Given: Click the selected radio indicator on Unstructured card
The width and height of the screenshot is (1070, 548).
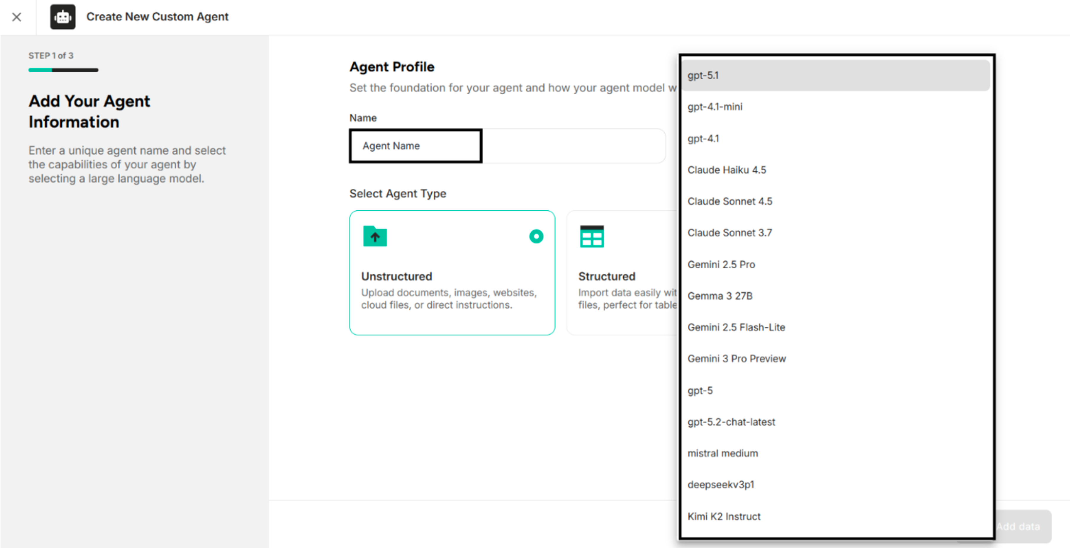Looking at the screenshot, I should click(x=536, y=237).
